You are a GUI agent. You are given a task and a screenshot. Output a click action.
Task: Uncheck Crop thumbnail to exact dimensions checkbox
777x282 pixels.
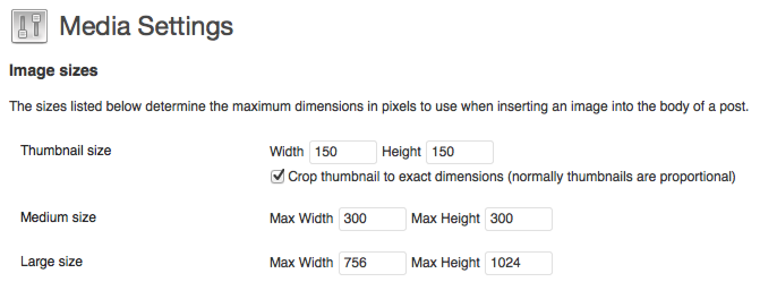[277, 176]
